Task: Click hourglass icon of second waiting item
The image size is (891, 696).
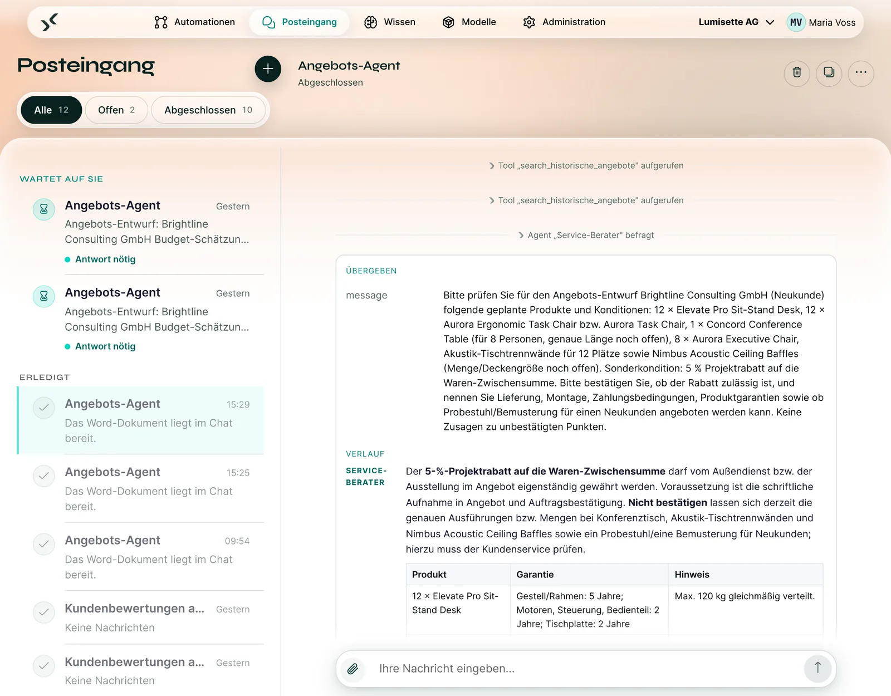Action: click(44, 296)
